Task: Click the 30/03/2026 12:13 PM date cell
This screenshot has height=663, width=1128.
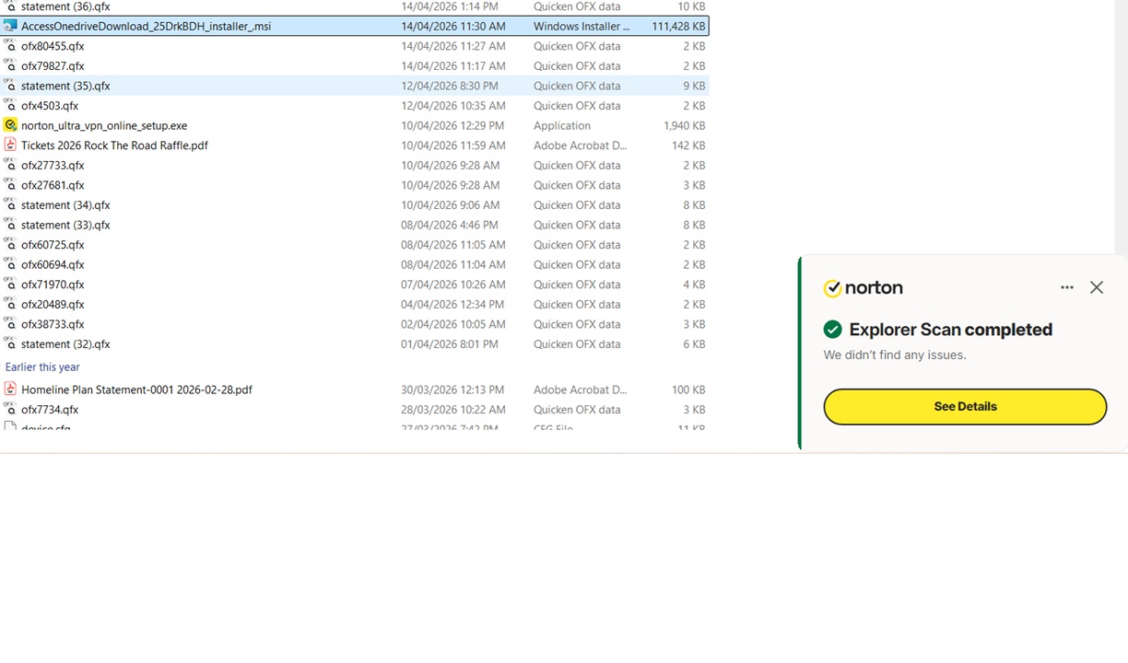Action: click(452, 390)
